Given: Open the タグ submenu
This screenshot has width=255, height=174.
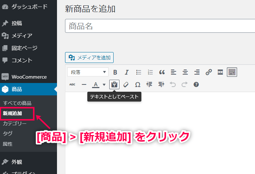Looking at the screenshot, I should click(8, 134).
